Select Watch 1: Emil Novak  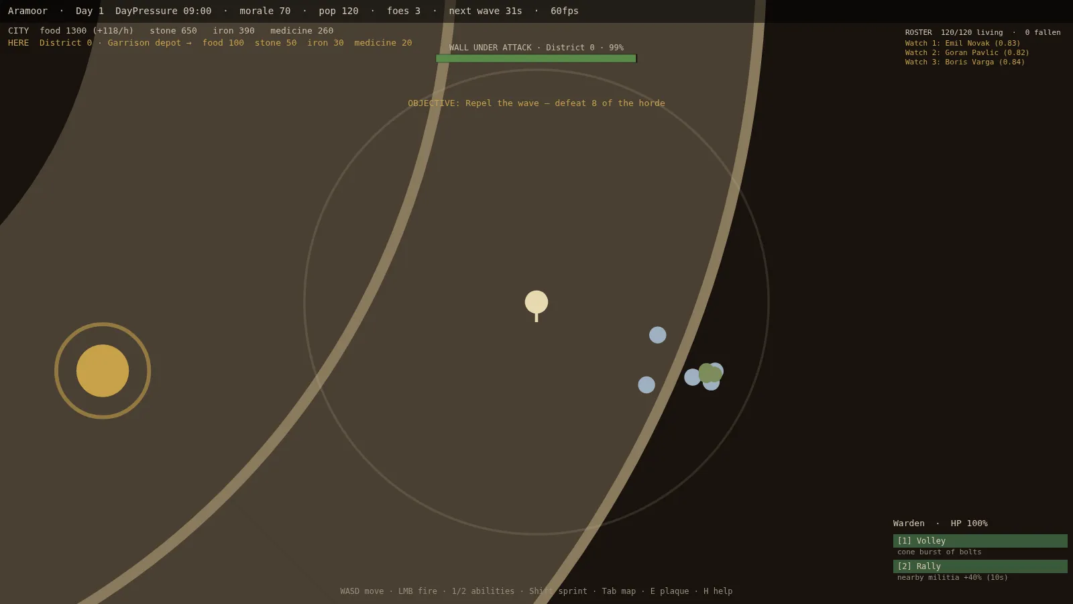(x=963, y=43)
